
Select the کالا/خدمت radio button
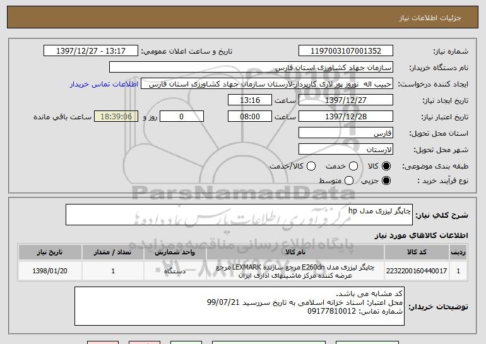coord(311,166)
